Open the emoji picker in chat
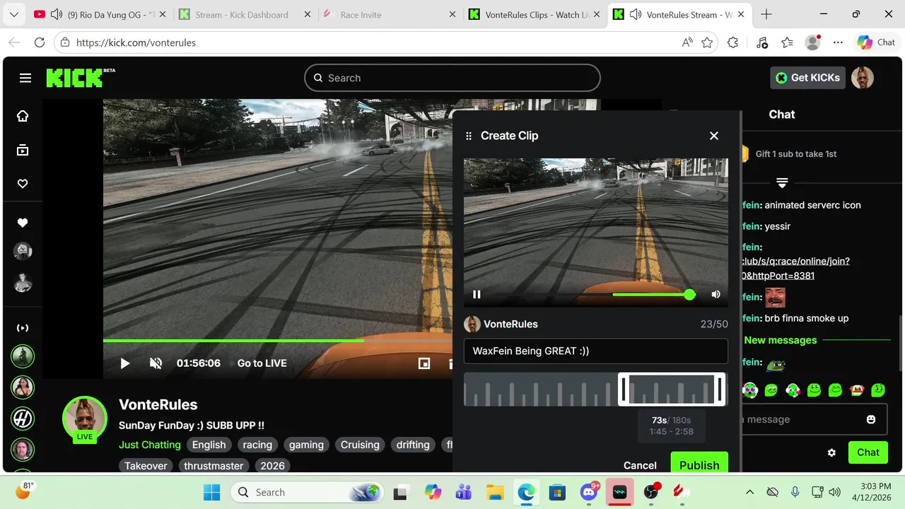Image resolution: width=905 pixels, height=509 pixels. [871, 419]
